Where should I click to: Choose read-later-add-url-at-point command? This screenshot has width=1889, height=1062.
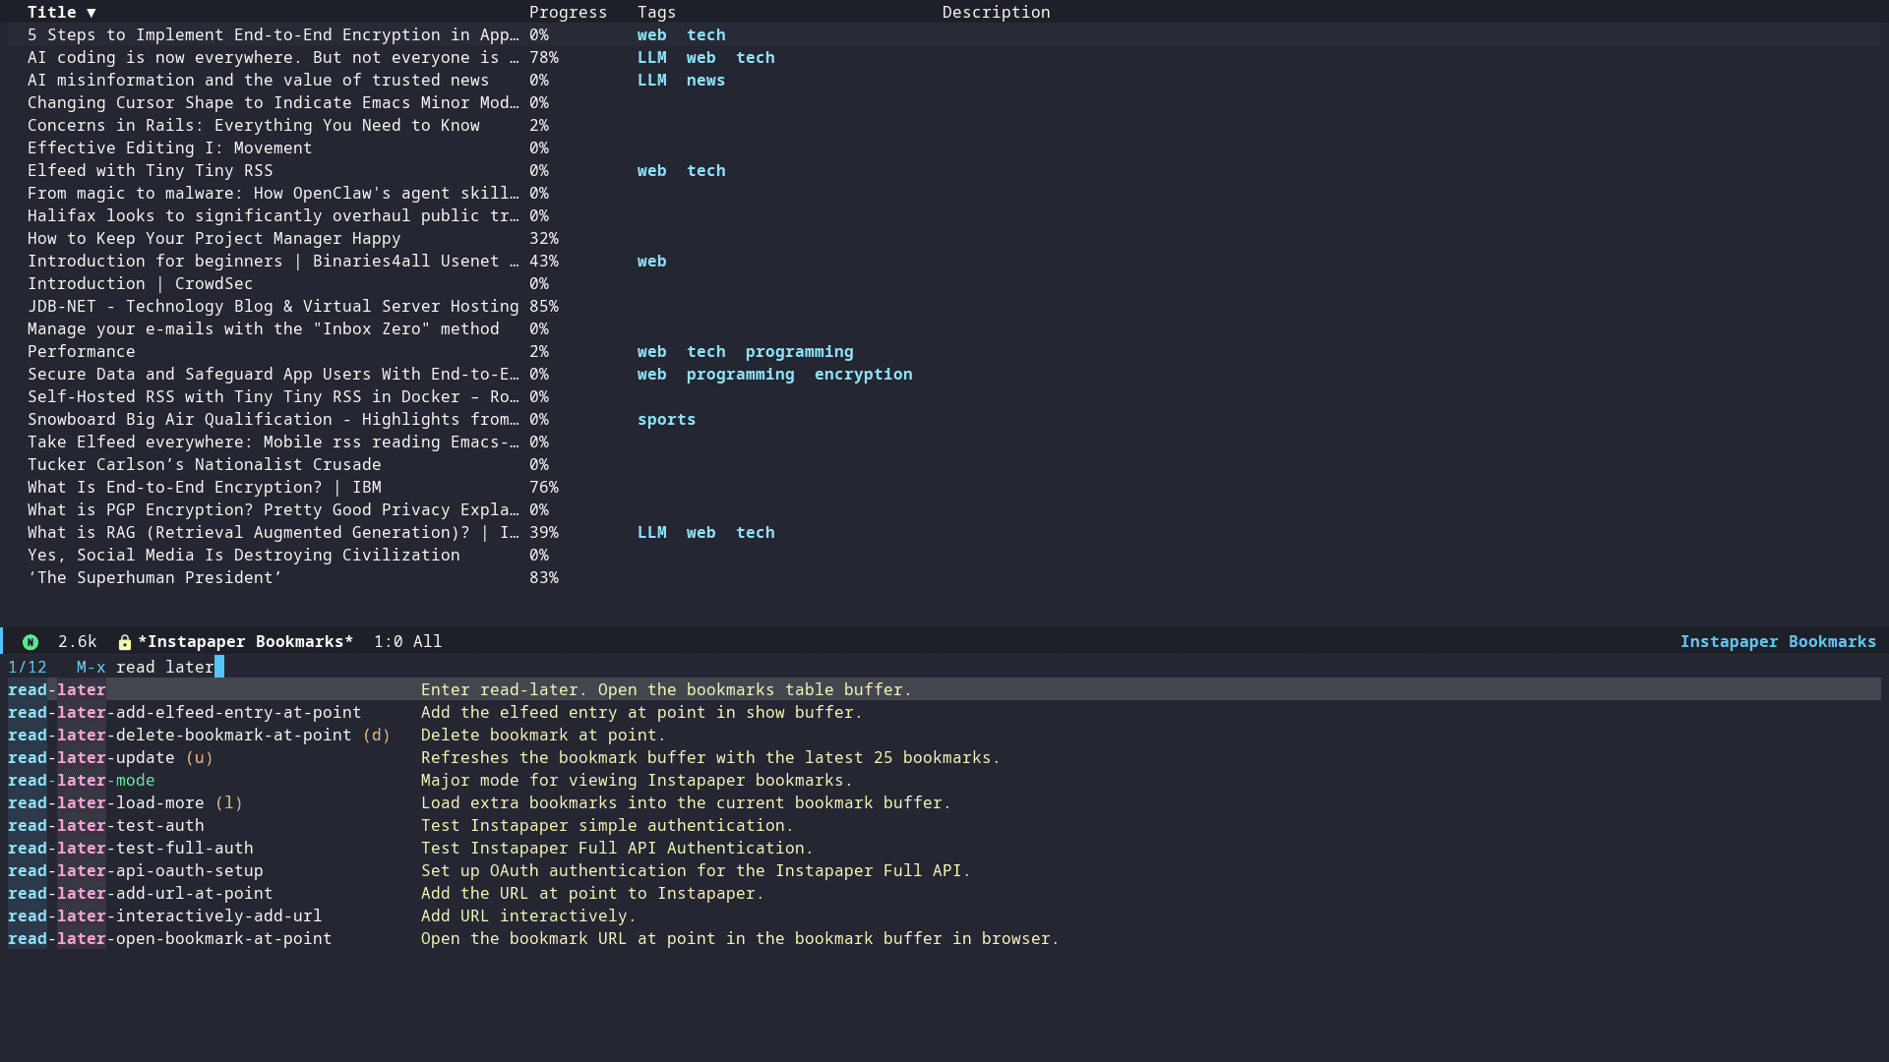[x=141, y=894]
